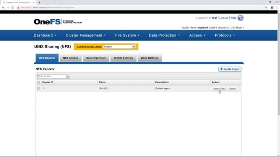Screen dimensions: 280x157
Task: Expand the Cluster Management menu
Action: [86, 35]
